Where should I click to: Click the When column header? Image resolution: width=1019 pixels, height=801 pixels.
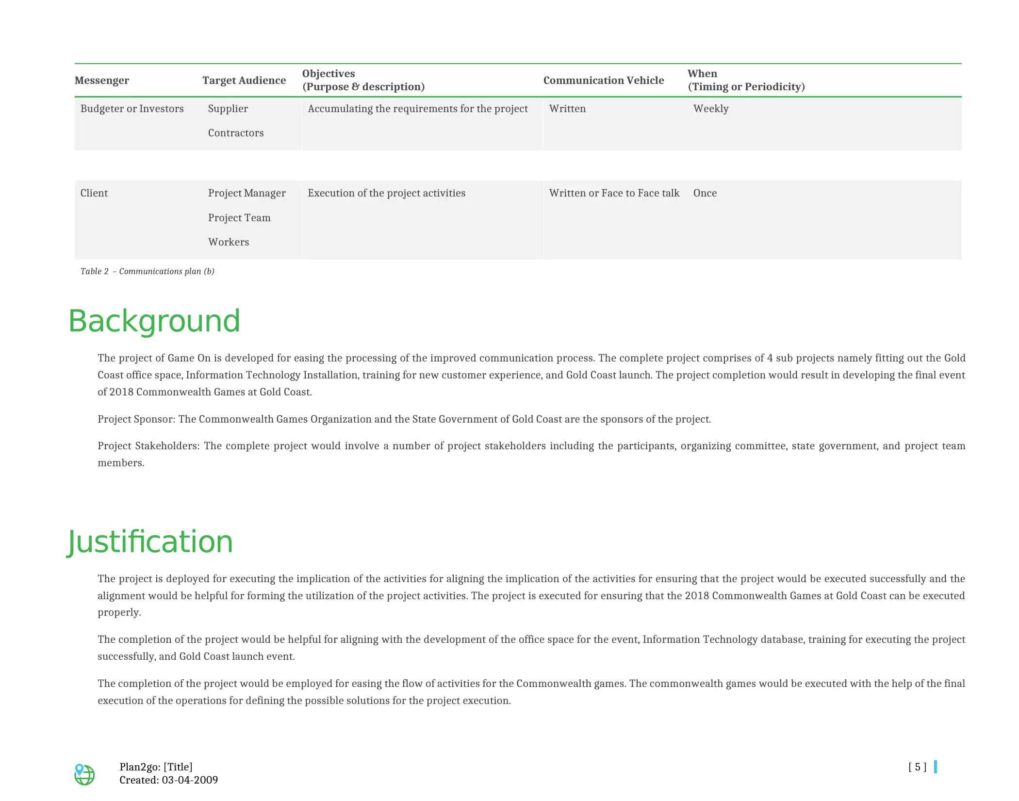tap(746, 80)
